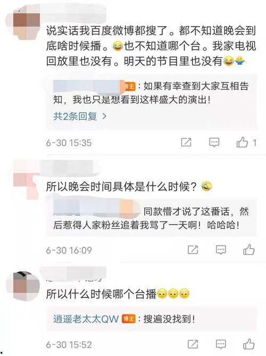This screenshot has height=356, width=266.
Task: Open 逍遥老太太QW profile link
Action: point(86,319)
